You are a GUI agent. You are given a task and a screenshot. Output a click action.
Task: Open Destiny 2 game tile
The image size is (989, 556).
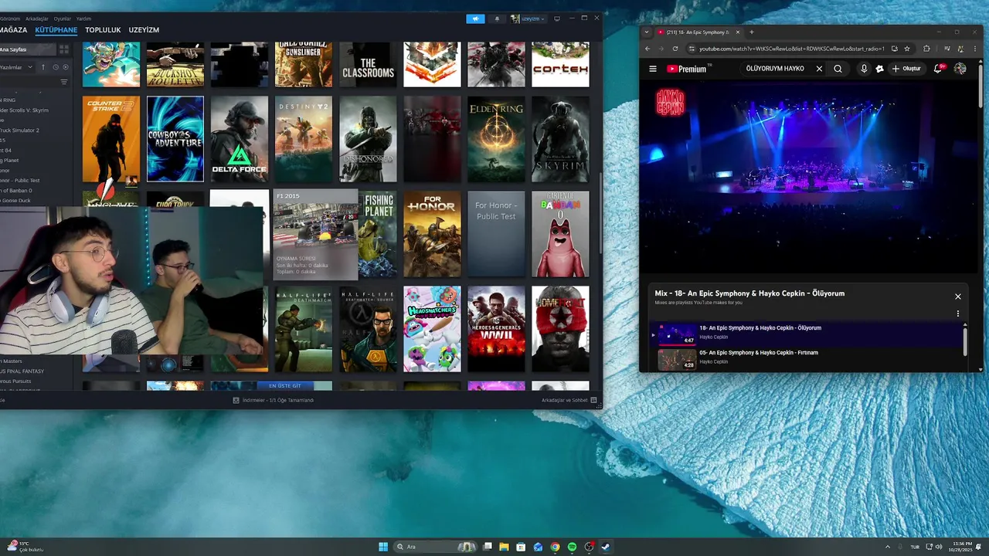[x=304, y=139]
